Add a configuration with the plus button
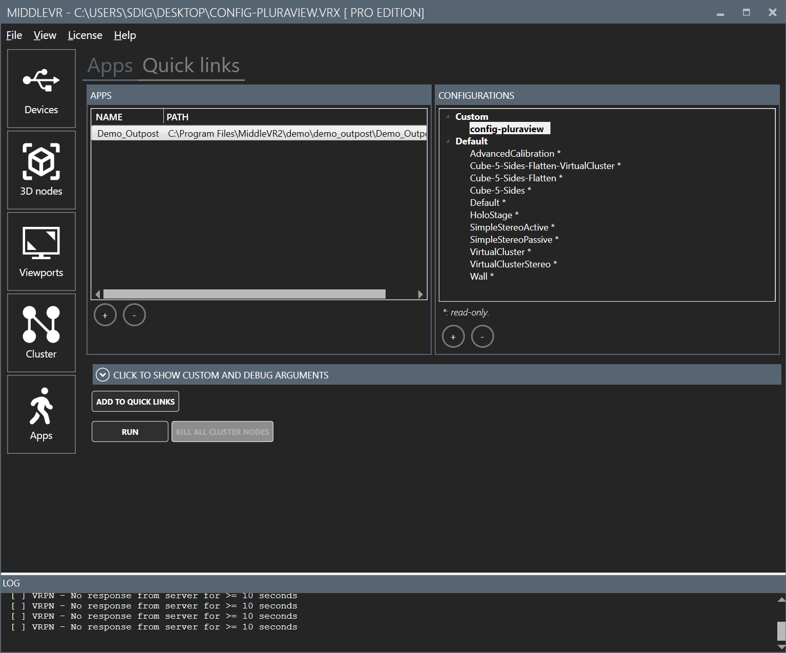The height and width of the screenshot is (653, 786). [x=453, y=336]
